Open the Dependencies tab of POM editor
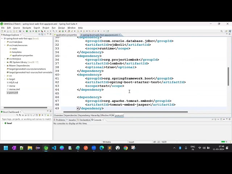The width and height of the screenshot is (232, 174). pyautogui.click(x=70, y=115)
